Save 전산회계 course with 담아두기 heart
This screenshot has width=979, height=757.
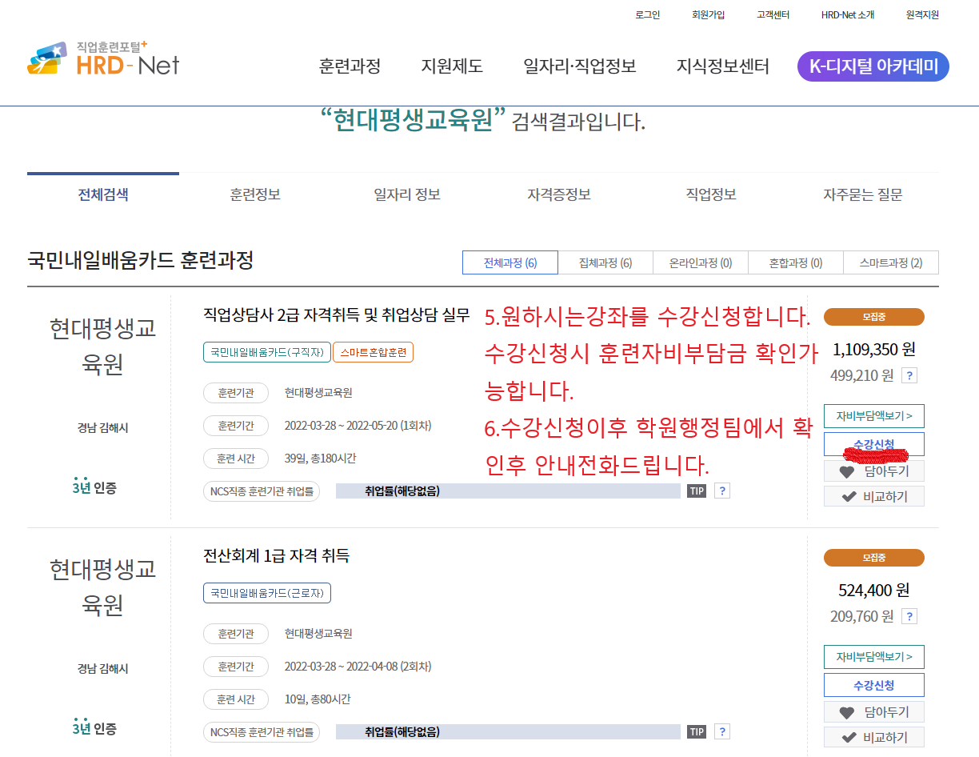pyautogui.click(x=874, y=712)
